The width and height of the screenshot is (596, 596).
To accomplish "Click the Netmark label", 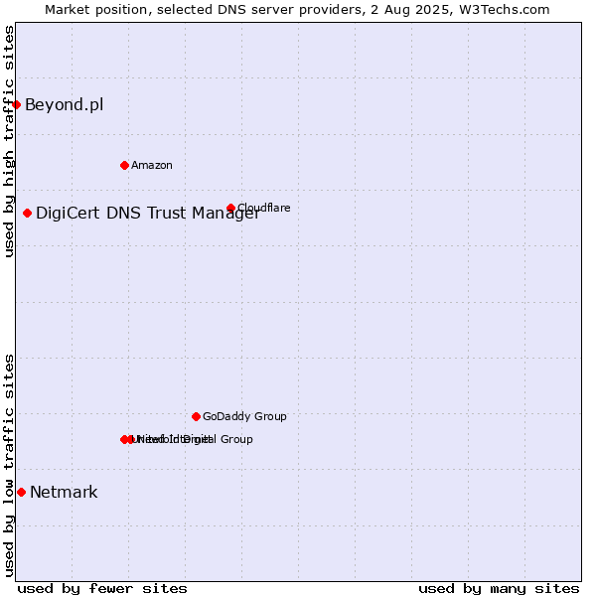I will pos(64,493).
